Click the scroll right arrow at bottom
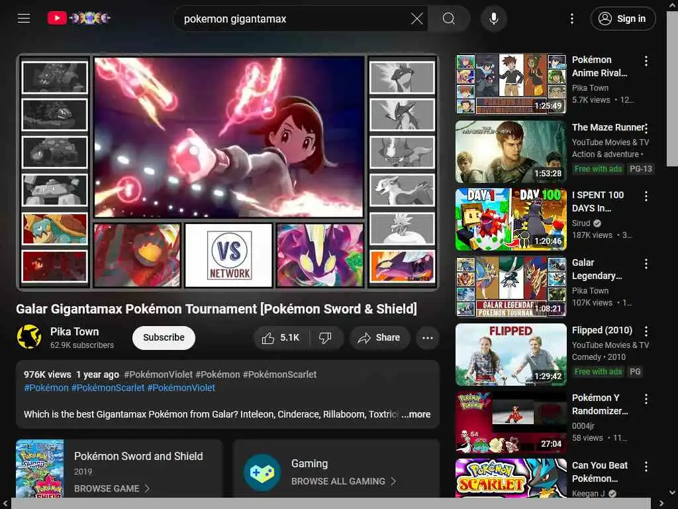This screenshot has height=509, width=678. (661, 503)
